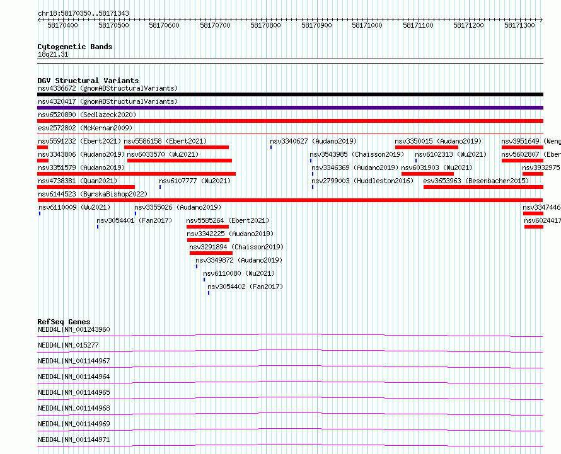The image size is (561, 454).
Task: Click nsv6110009 Wu2021 label
Action: (74, 207)
